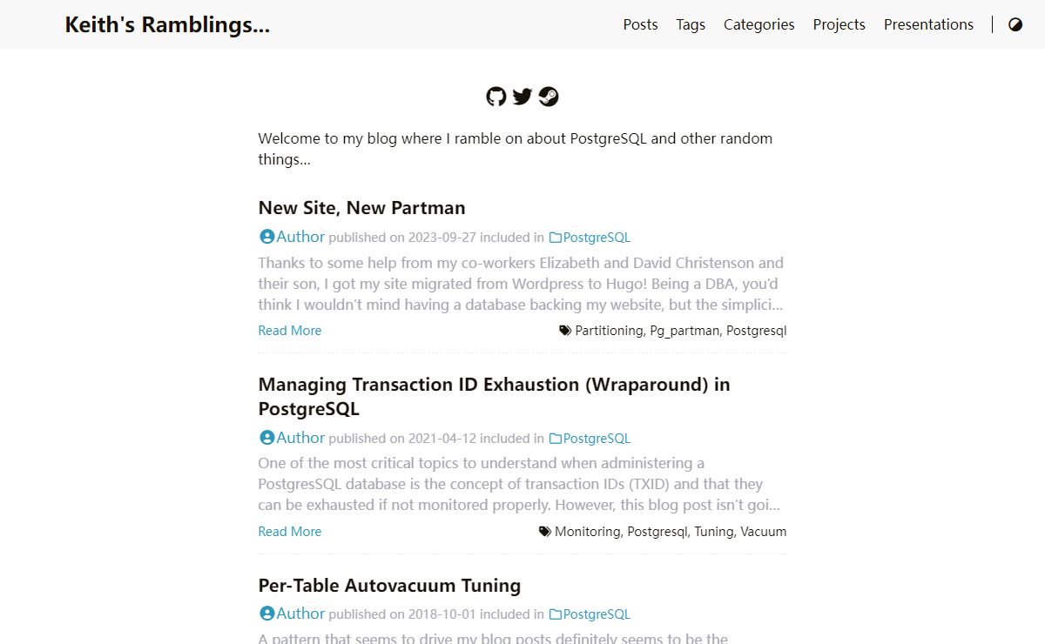Open the Twitter bird icon
This screenshot has width=1045, height=644.
click(522, 97)
